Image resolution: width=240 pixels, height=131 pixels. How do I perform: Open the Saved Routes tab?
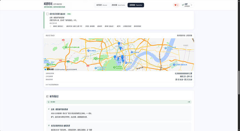(x=118, y=5)
